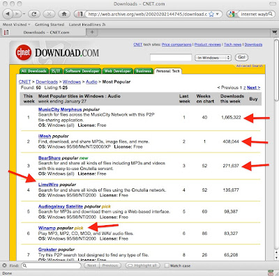Viewport: 279px width, 276px height.
Task: Open Price comparisons link in header
Action: pos(176,45)
